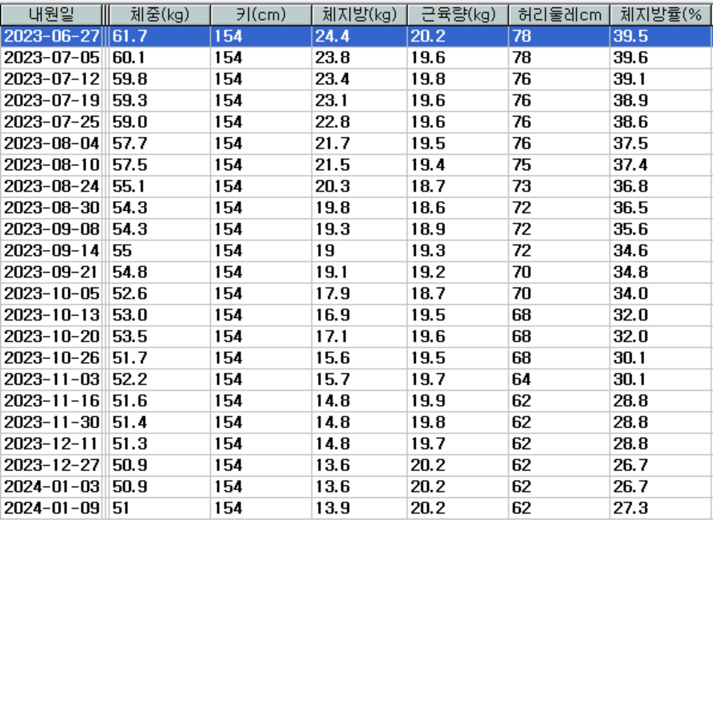Image resolution: width=713 pixels, height=713 pixels.
Task: Click the 근육량(kg) column header
Action: tap(458, 15)
